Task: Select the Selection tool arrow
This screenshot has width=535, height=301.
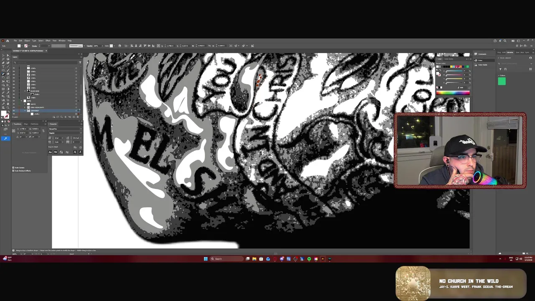Action: tap(3, 55)
